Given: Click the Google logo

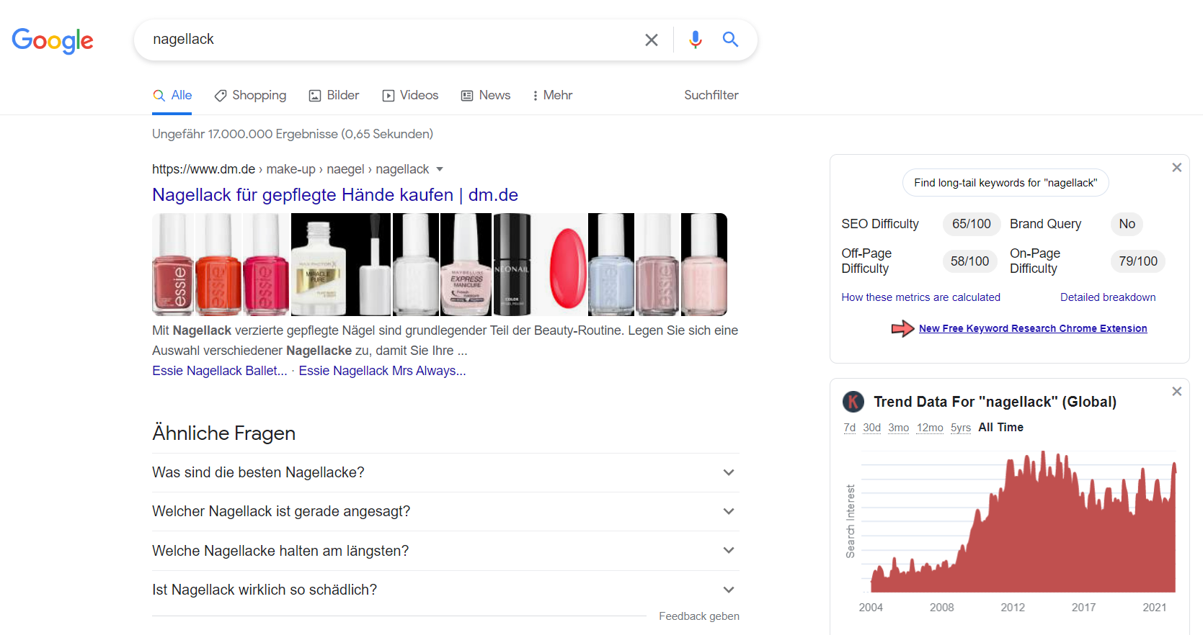Looking at the screenshot, I should pos(53,40).
